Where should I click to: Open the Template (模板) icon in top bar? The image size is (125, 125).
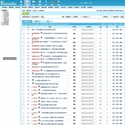pyautogui.click(x=40, y=3)
